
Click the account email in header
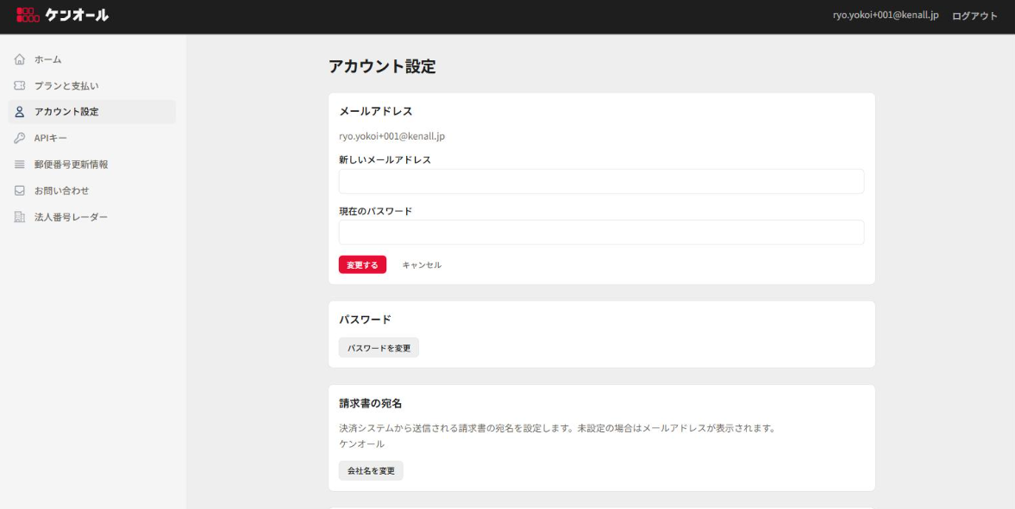coord(886,16)
